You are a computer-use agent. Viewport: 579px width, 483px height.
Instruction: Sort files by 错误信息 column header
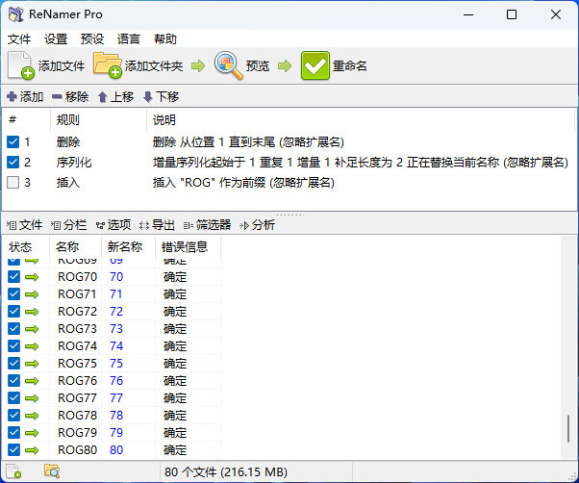[x=188, y=246]
